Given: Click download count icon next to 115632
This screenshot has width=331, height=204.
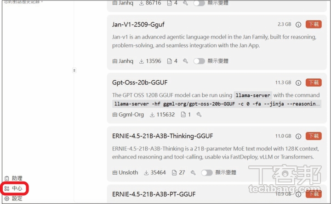Looking at the screenshot, I should click(x=152, y=115).
